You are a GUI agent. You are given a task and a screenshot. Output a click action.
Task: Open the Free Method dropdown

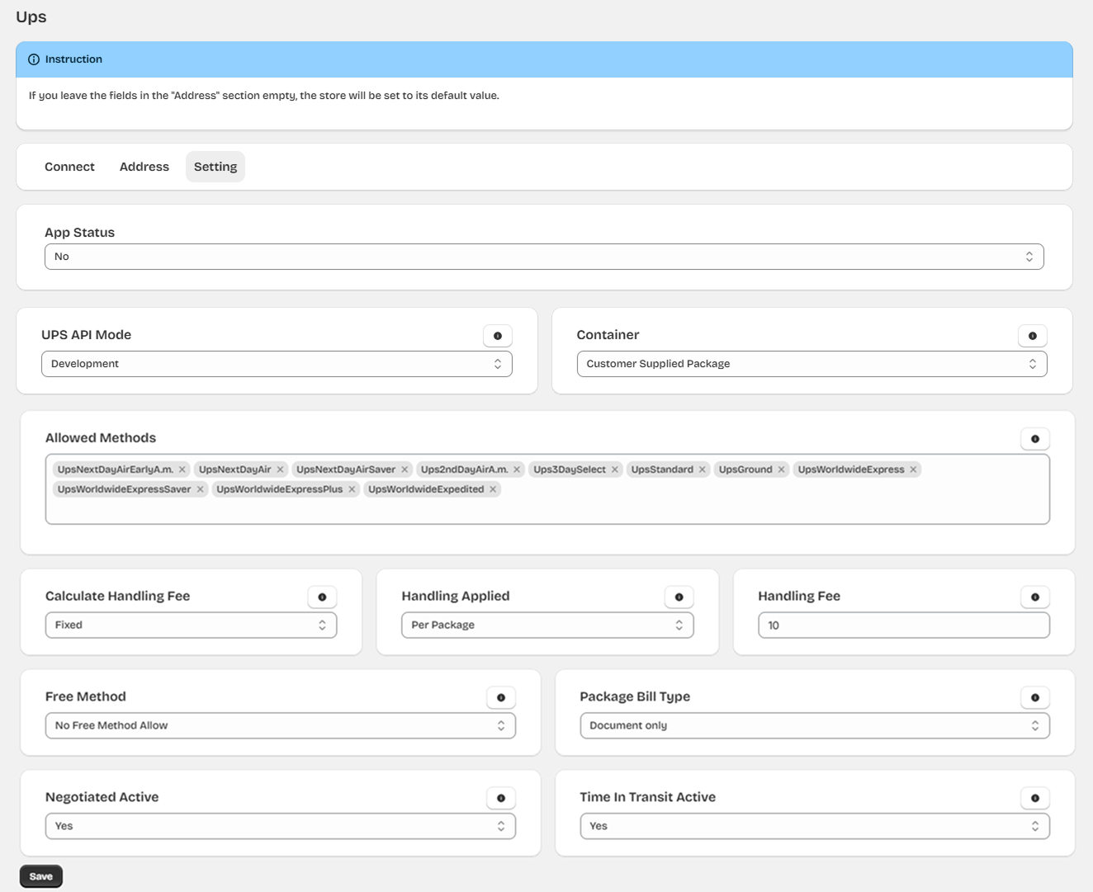280,725
